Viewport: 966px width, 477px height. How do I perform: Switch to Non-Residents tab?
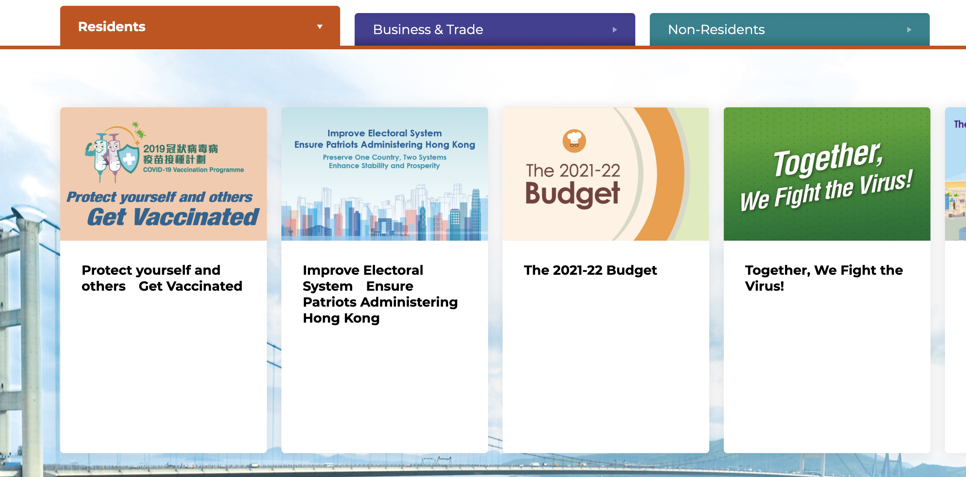click(716, 30)
